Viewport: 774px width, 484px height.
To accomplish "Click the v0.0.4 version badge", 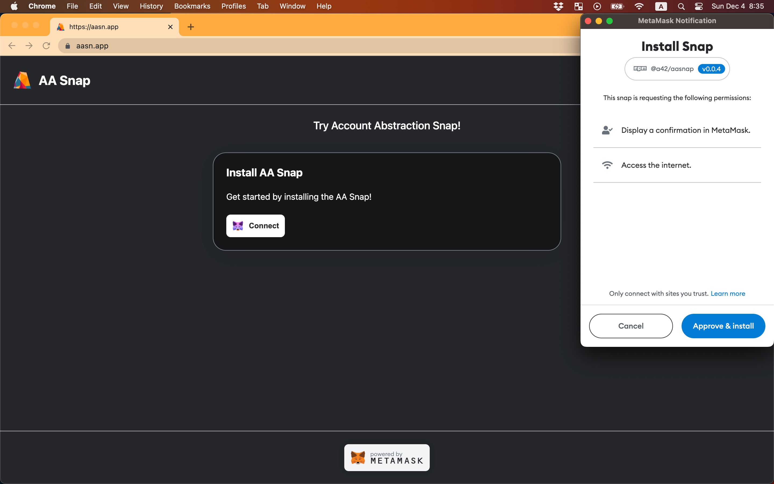I will [711, 69].
